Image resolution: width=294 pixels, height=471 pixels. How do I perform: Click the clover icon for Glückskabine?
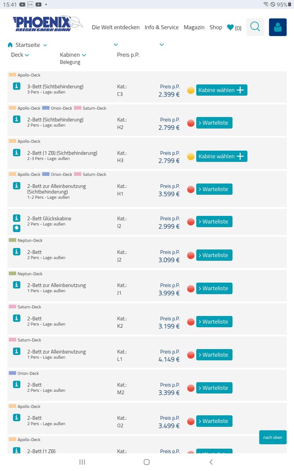pyautogui.click(x=16, y=228)
